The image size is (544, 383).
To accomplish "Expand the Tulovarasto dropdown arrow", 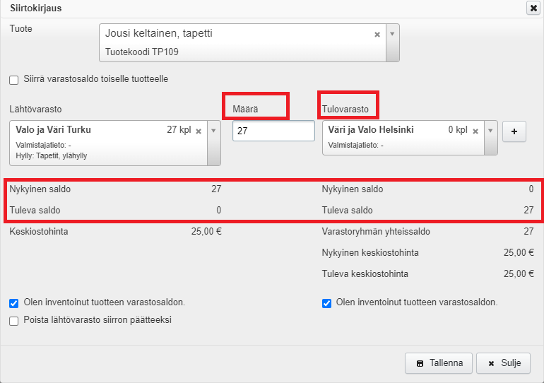I will pos(490,131).
